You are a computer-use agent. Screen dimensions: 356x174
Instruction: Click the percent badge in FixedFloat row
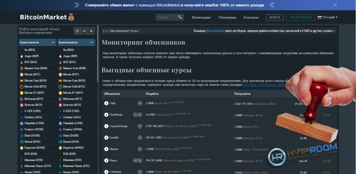tap(140, 115)
